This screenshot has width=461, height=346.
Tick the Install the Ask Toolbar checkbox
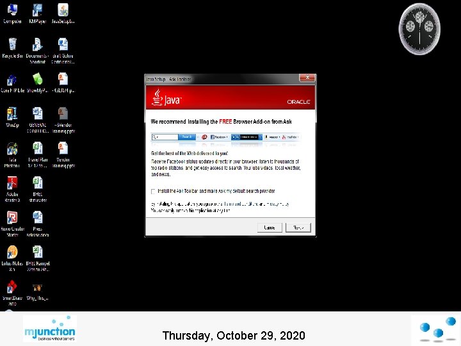pos(153,192)
